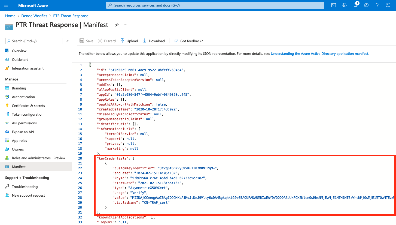Click the Expose an API cloud icon
The image size is (396, 225).
point(7,132)
